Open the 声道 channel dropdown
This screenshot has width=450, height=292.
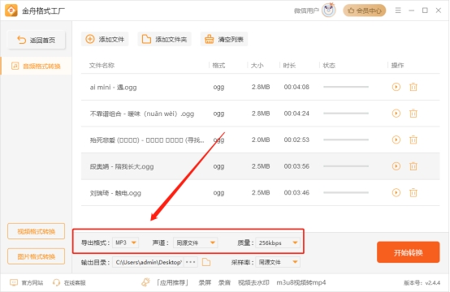tap(196, 243)
